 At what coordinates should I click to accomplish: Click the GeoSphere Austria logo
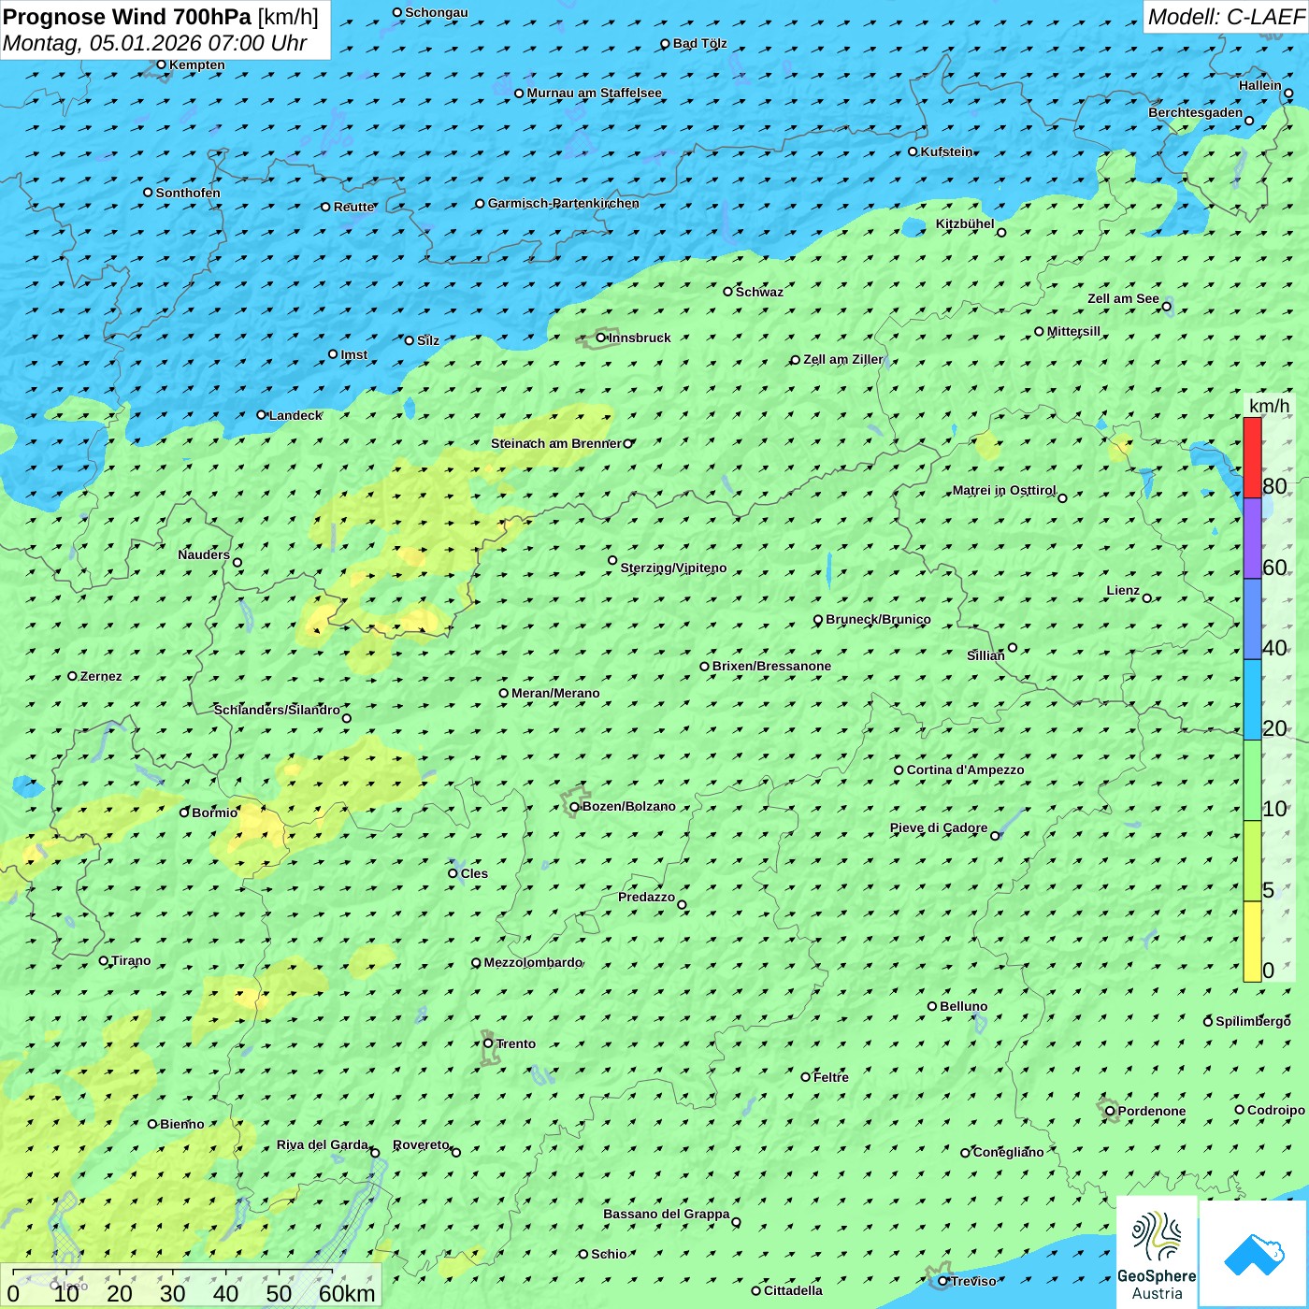tap(1157, 1253)
